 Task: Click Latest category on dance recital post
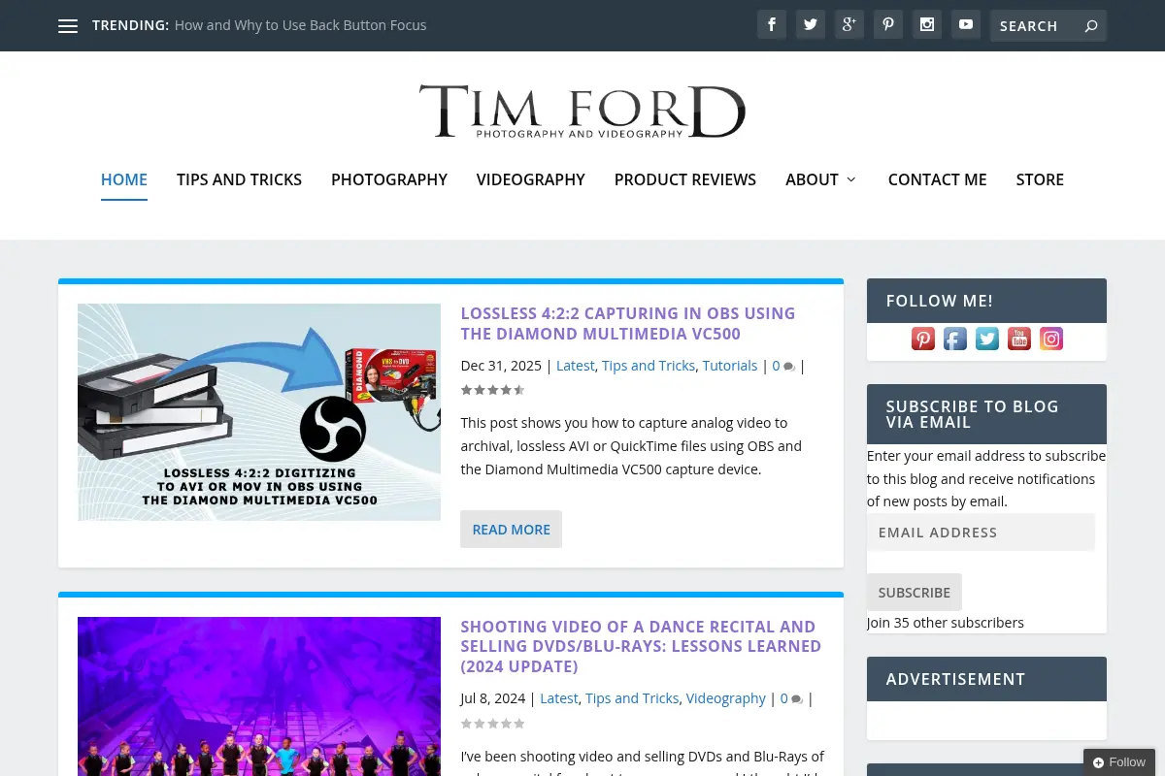[x=559, y=698]
